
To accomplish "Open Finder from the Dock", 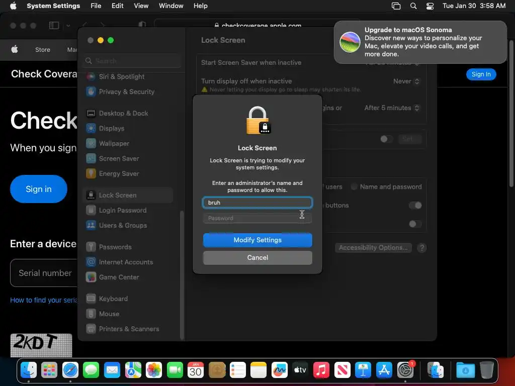I will click(x=29, y=370).
